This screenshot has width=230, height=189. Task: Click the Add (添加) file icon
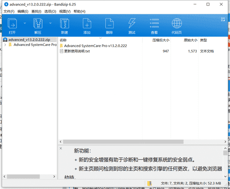tap(87, 23)
